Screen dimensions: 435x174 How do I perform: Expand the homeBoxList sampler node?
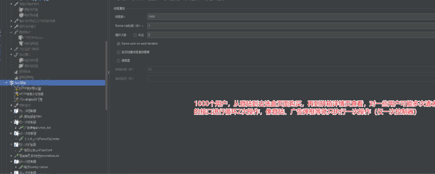pyautogui.click(x=11, y=156)
